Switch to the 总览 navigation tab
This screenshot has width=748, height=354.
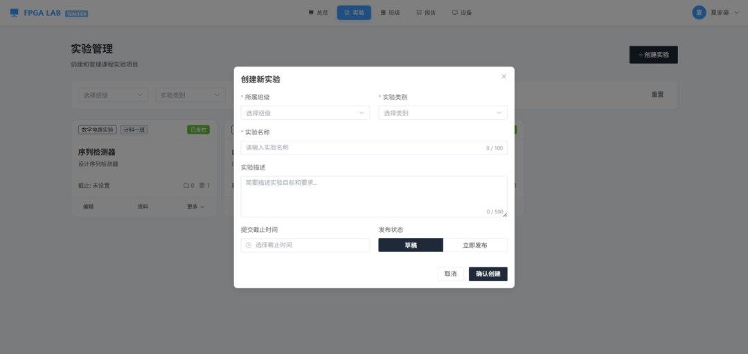coord(319,12)
